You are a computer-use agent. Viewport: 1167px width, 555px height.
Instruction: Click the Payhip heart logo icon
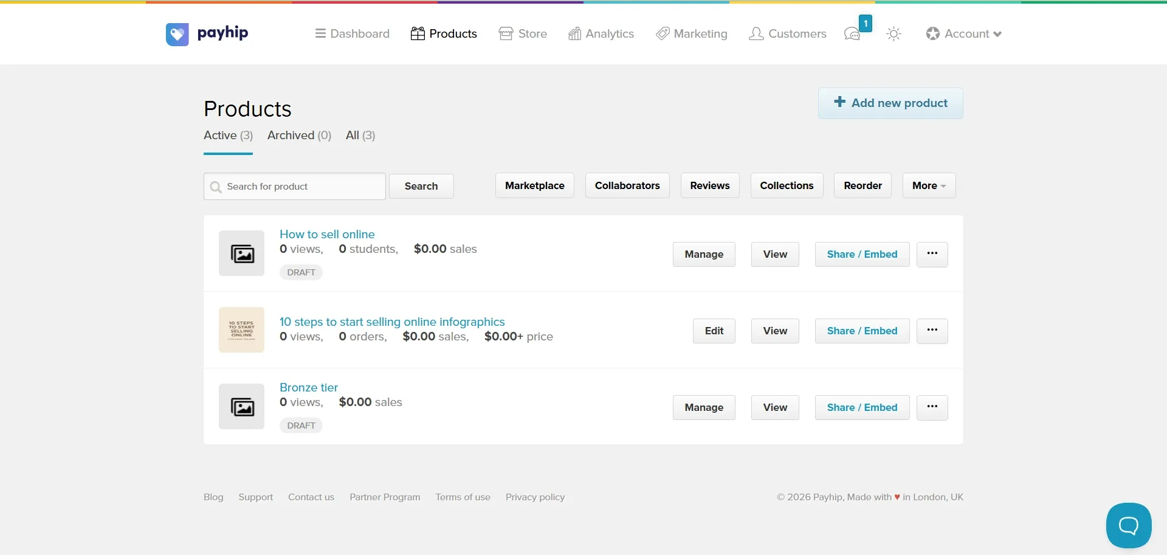tap(177, 34)
